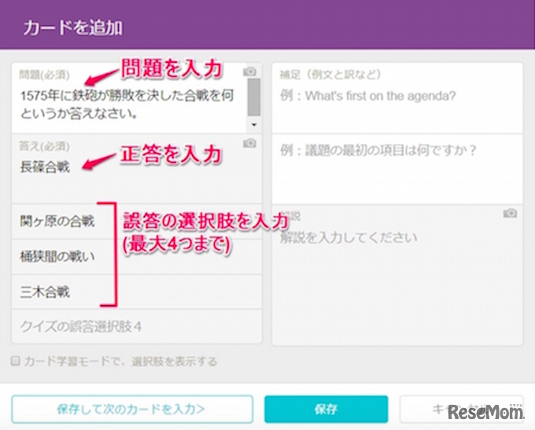Click the cancel button
Screen dimensions: 535x430
461,409
